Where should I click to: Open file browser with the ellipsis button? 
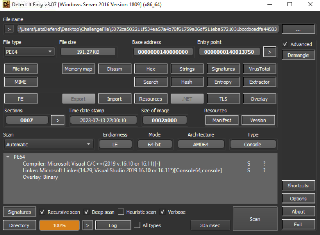(x=297, y=29)
